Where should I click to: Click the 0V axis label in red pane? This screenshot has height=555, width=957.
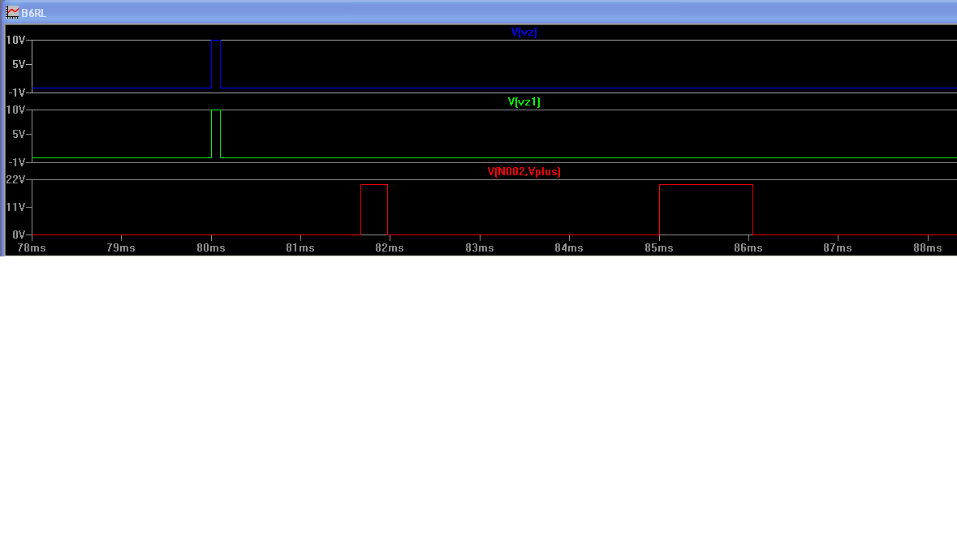19,234
